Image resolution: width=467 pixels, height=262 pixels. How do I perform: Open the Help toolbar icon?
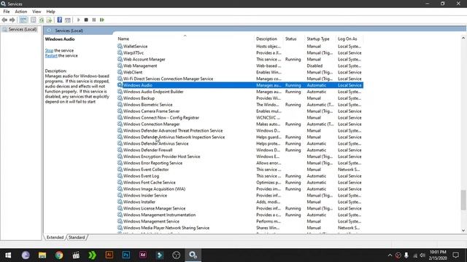(x=60, y=20)
